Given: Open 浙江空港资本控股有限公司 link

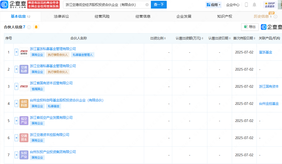Looking at the screenshot, I should click(x=49, y=135).
